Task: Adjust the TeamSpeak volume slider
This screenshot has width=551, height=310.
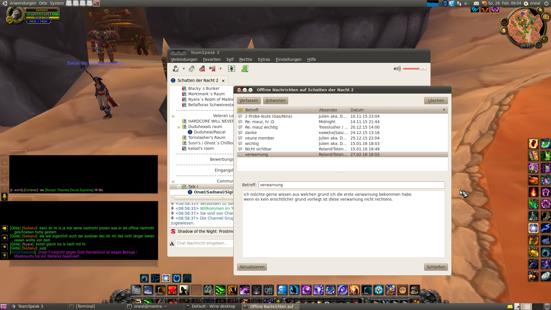Action: pyautogui.click(x=415, y=68)
